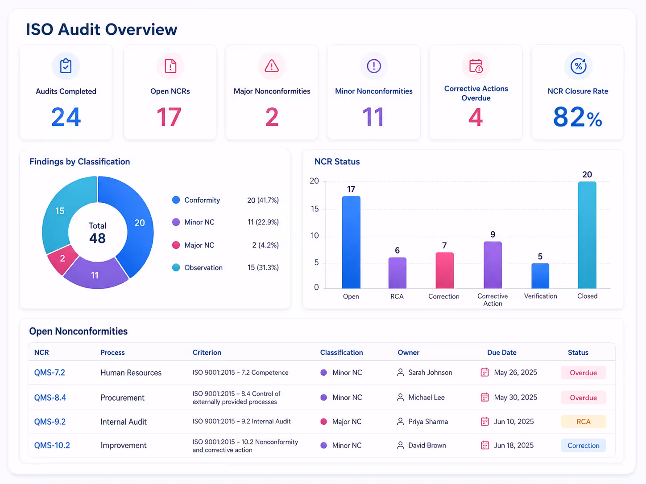Select the Verification bar in the chart

pyautogui.click(x=540, y=276)
